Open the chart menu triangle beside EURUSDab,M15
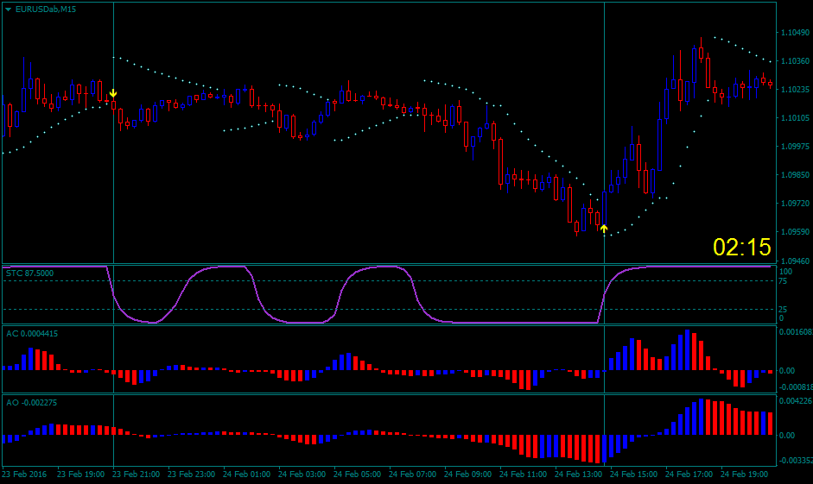The height and width of the screenshot is (484, 813). [9, 9]
